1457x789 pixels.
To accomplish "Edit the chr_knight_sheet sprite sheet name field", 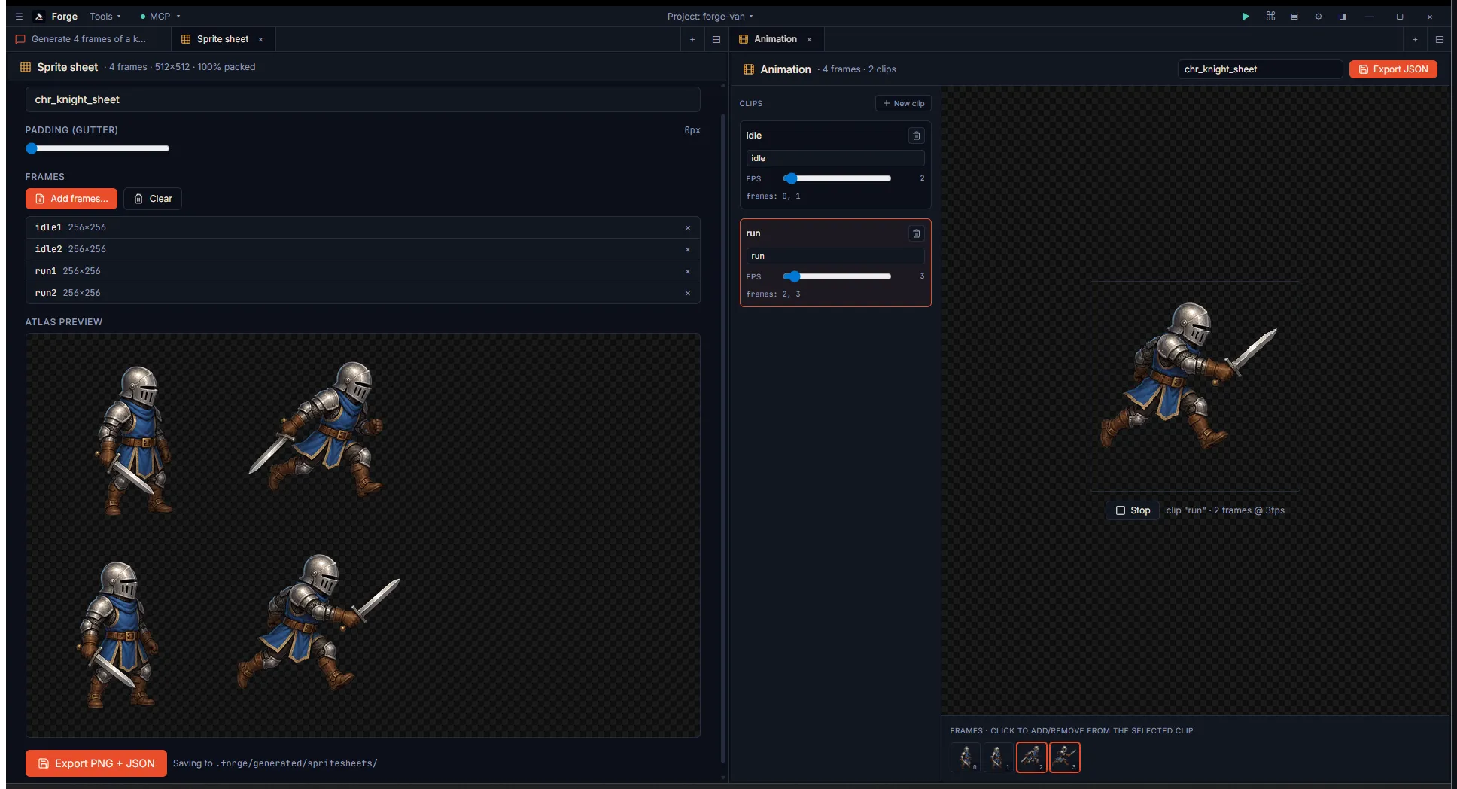I will [363, 99].
